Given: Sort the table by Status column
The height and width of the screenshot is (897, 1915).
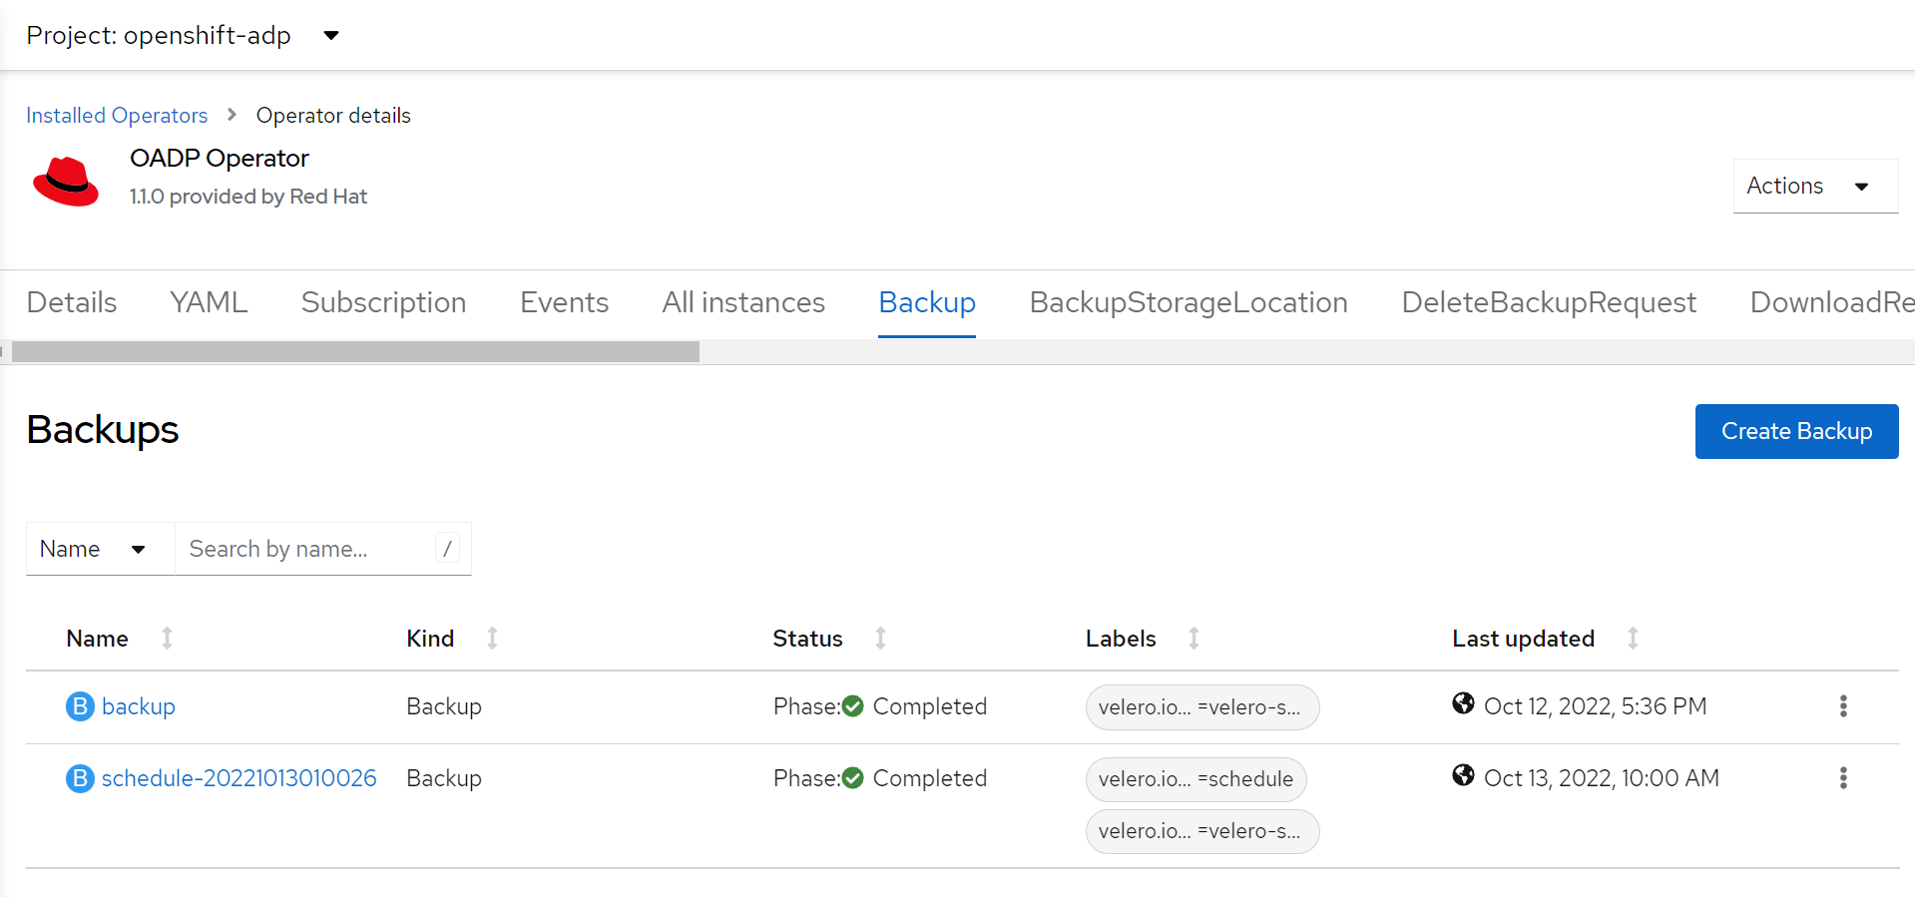Looking at the screenshot, I should click(x=829, y=639).
